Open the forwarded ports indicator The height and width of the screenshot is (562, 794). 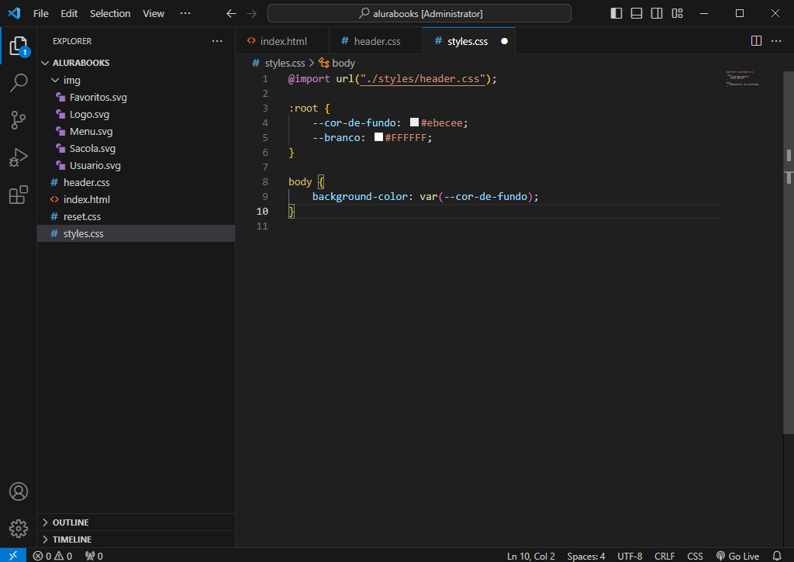94,556
